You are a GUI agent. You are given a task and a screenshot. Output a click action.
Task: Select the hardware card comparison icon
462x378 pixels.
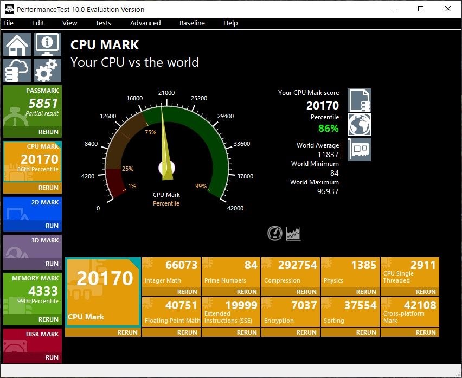pyautogui.click(x=359, y=150)
